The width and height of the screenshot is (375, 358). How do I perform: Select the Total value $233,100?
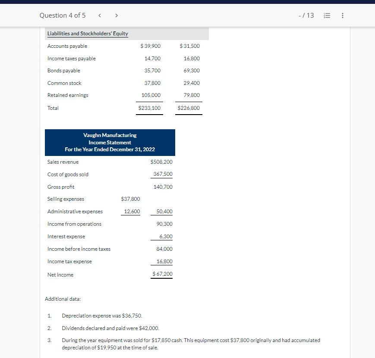point(149,108)
